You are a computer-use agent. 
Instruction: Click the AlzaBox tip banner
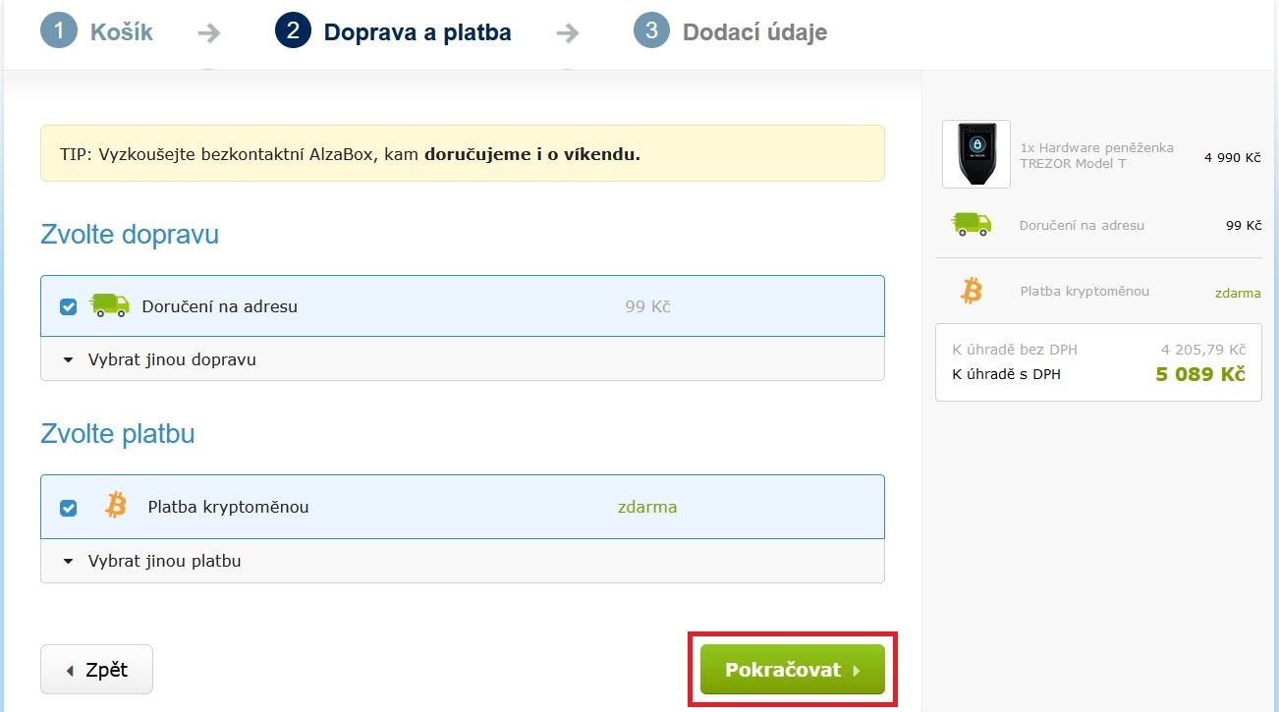[x=462, y=153]
